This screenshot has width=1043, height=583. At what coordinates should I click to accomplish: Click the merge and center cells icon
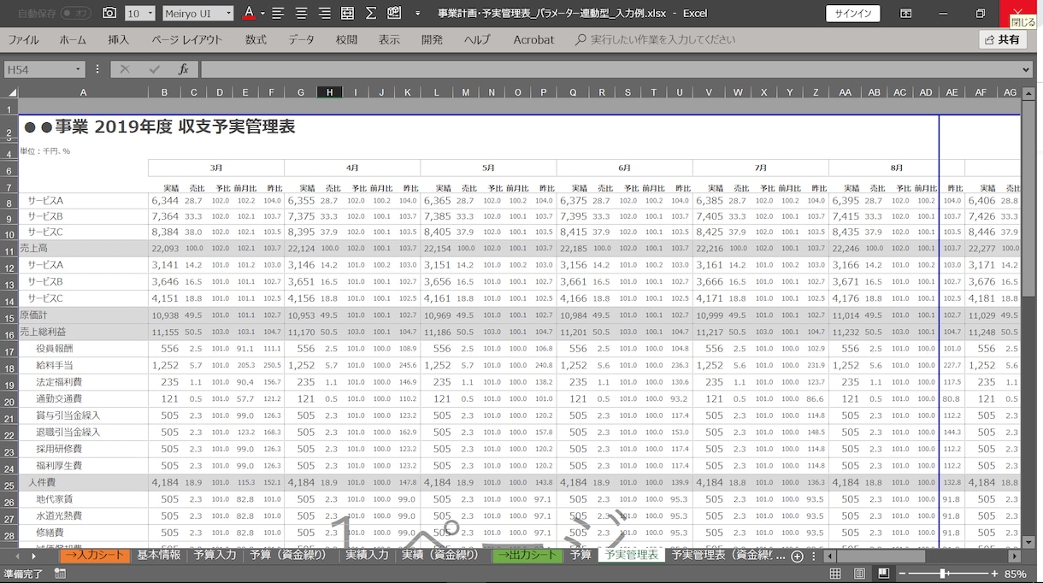point(347,13)
